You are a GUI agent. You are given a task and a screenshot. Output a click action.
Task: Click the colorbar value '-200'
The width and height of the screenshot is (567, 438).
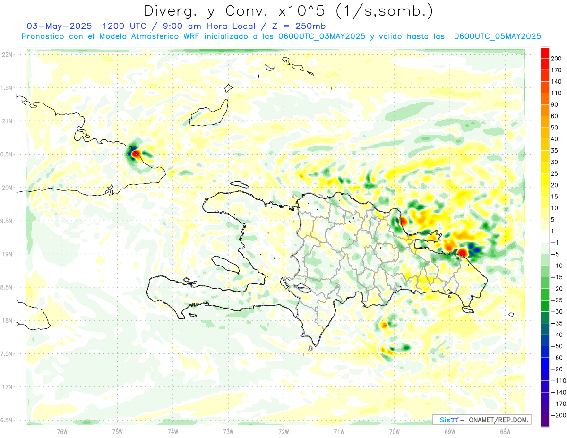point(558,415)
